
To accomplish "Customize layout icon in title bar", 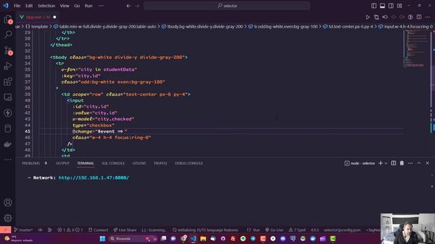I will [400, 6].
